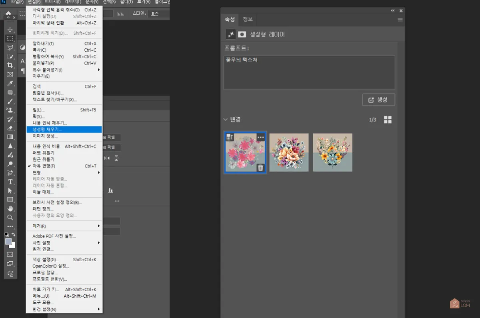Screen dimensions: 480x318
Task: Choose 이미지 생성 menu item
Action: click(x=64, y=136)
